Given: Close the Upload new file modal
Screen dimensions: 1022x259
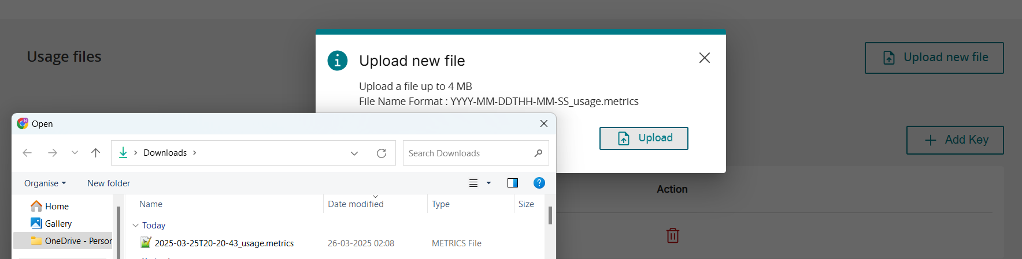Looking at the screenshot, I should point(704,58).
